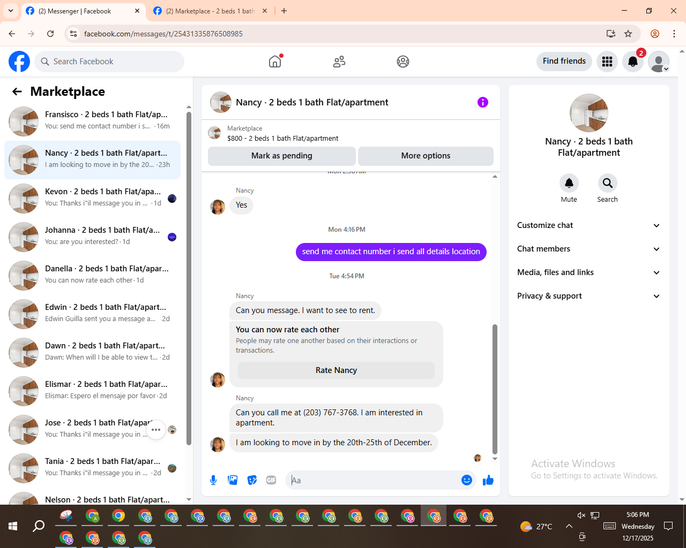The height and width of the screenshot is (548, 686).
Task: Click the volume muted tray icon
Action: tap(581, 515)
